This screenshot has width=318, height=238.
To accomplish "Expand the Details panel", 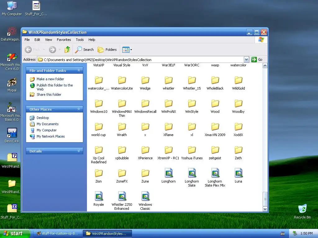I will pos(79,151).
